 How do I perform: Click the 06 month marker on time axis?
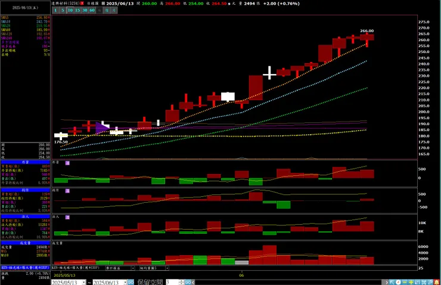[x=241, y=275]
